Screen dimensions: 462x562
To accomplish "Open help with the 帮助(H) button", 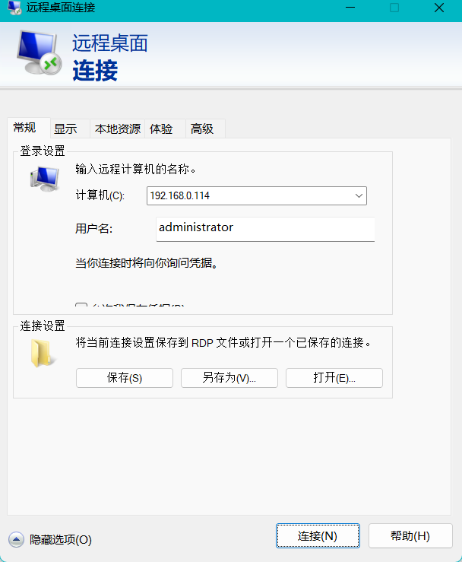I will 410,536.
